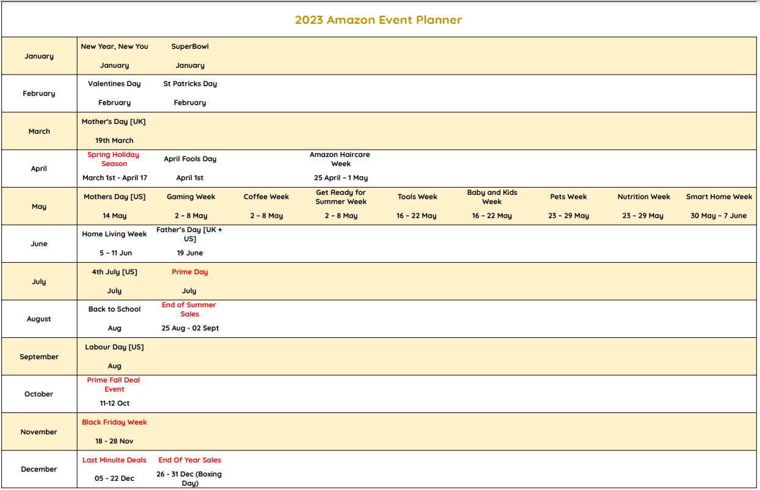The height and width of the screenshot is (490, 760).
Task: Click the red "Prime Day" event
Action: click(x=189, y=272)
